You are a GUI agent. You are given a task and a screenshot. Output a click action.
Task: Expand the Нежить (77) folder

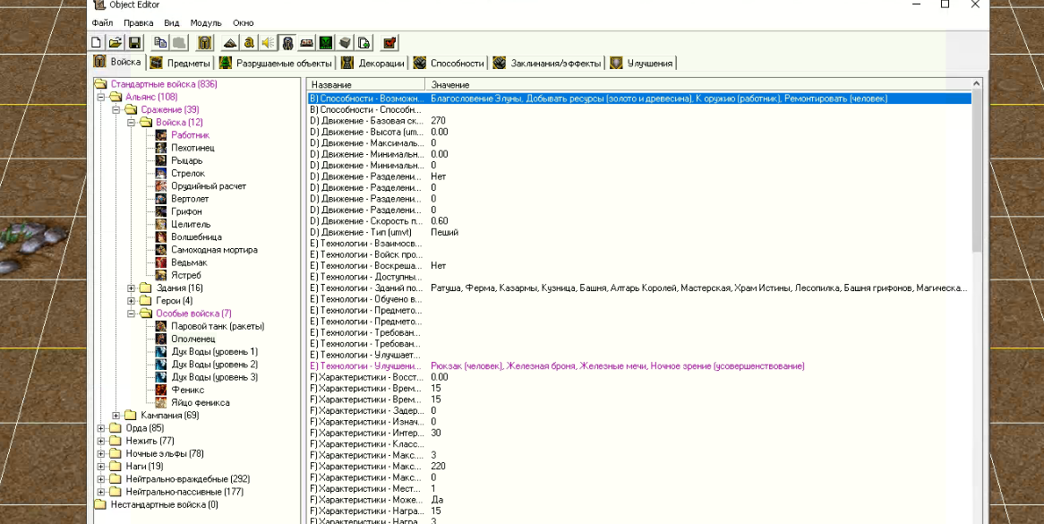[x=101, y=441]
